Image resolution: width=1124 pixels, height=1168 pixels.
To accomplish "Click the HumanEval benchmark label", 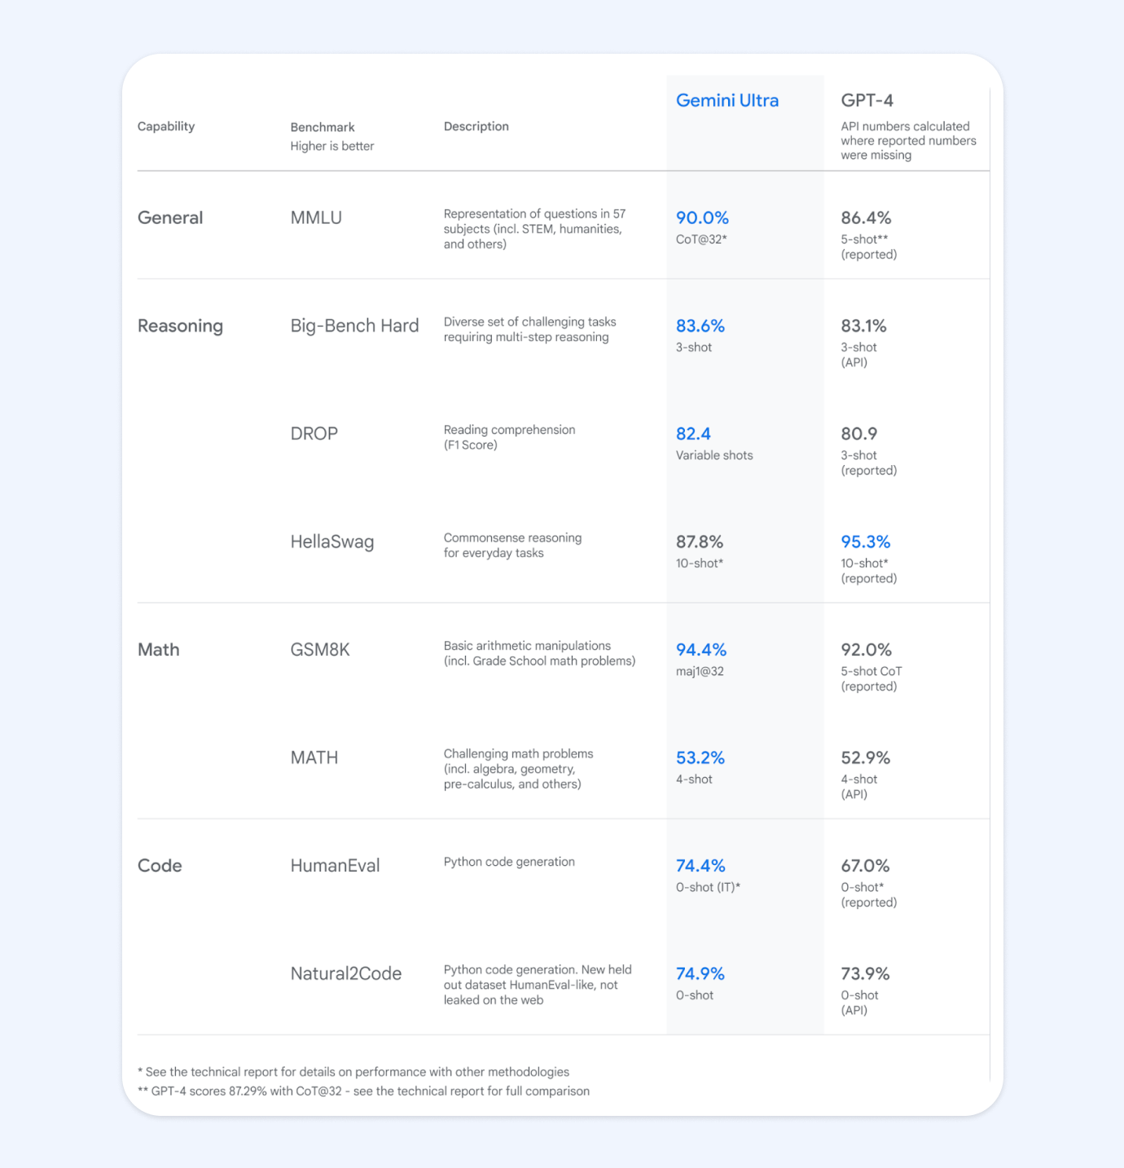I will (335, 865).
